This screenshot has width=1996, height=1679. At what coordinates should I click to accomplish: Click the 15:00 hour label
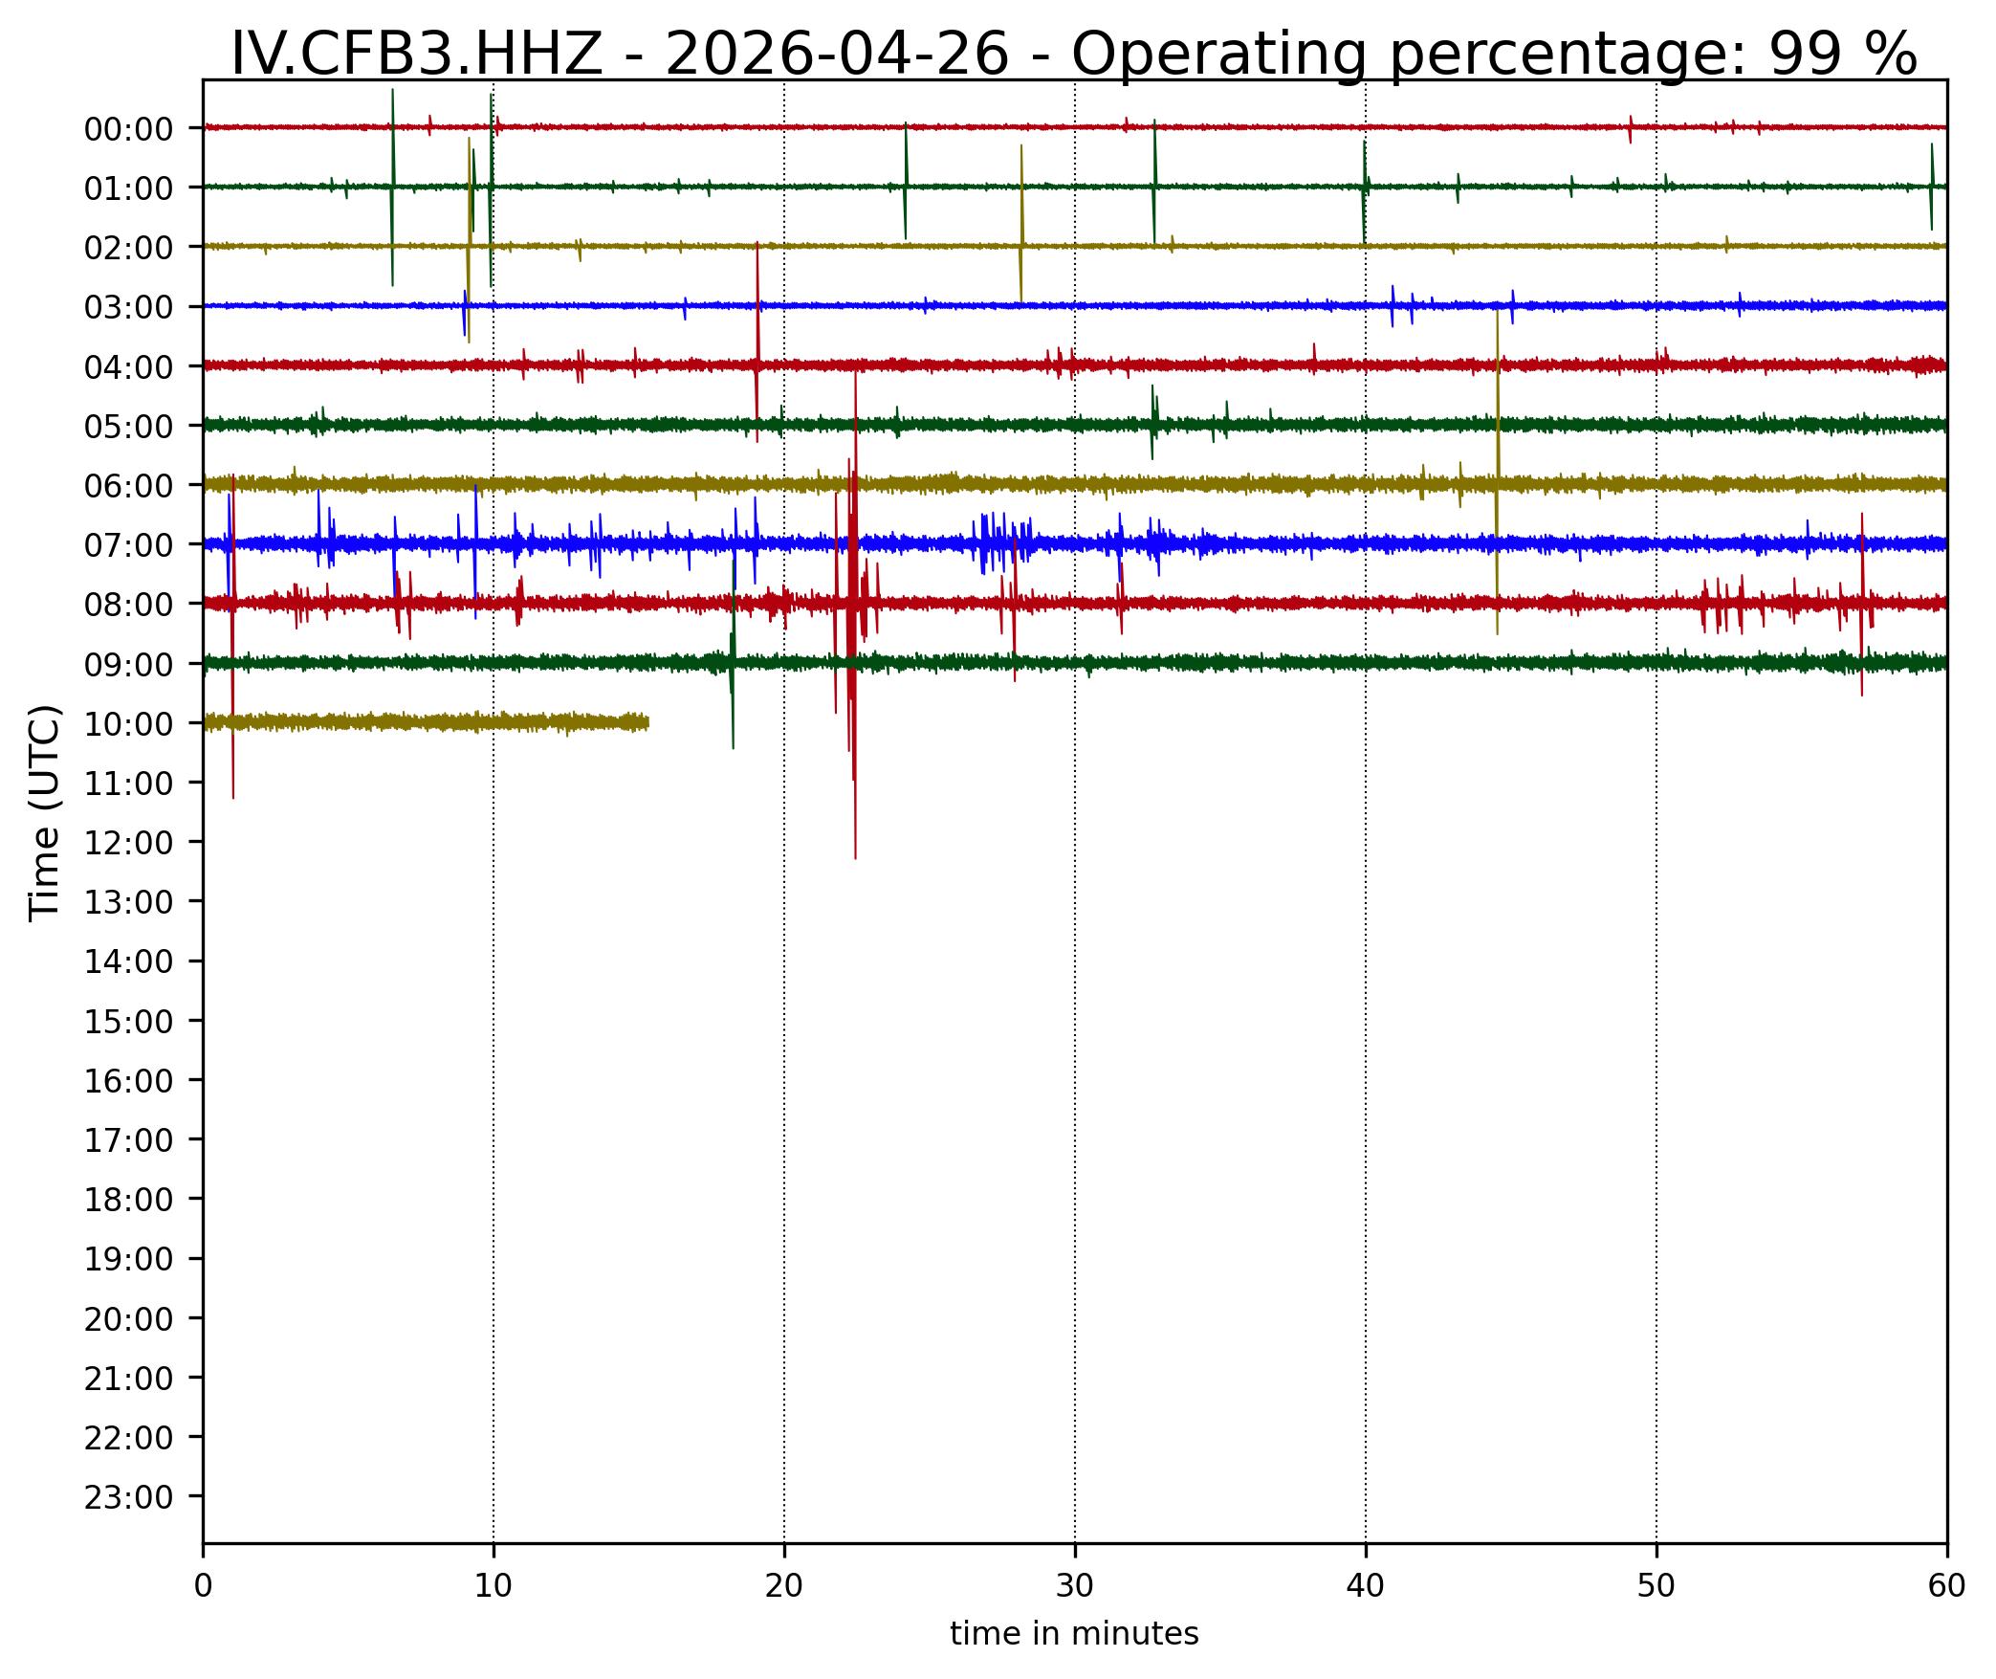[x=128, y=1022]
